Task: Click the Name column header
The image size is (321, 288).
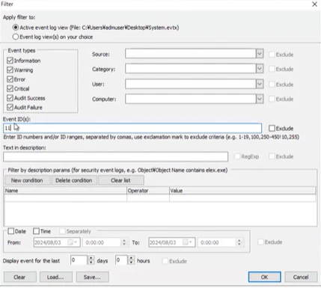Action: (65, 191)
